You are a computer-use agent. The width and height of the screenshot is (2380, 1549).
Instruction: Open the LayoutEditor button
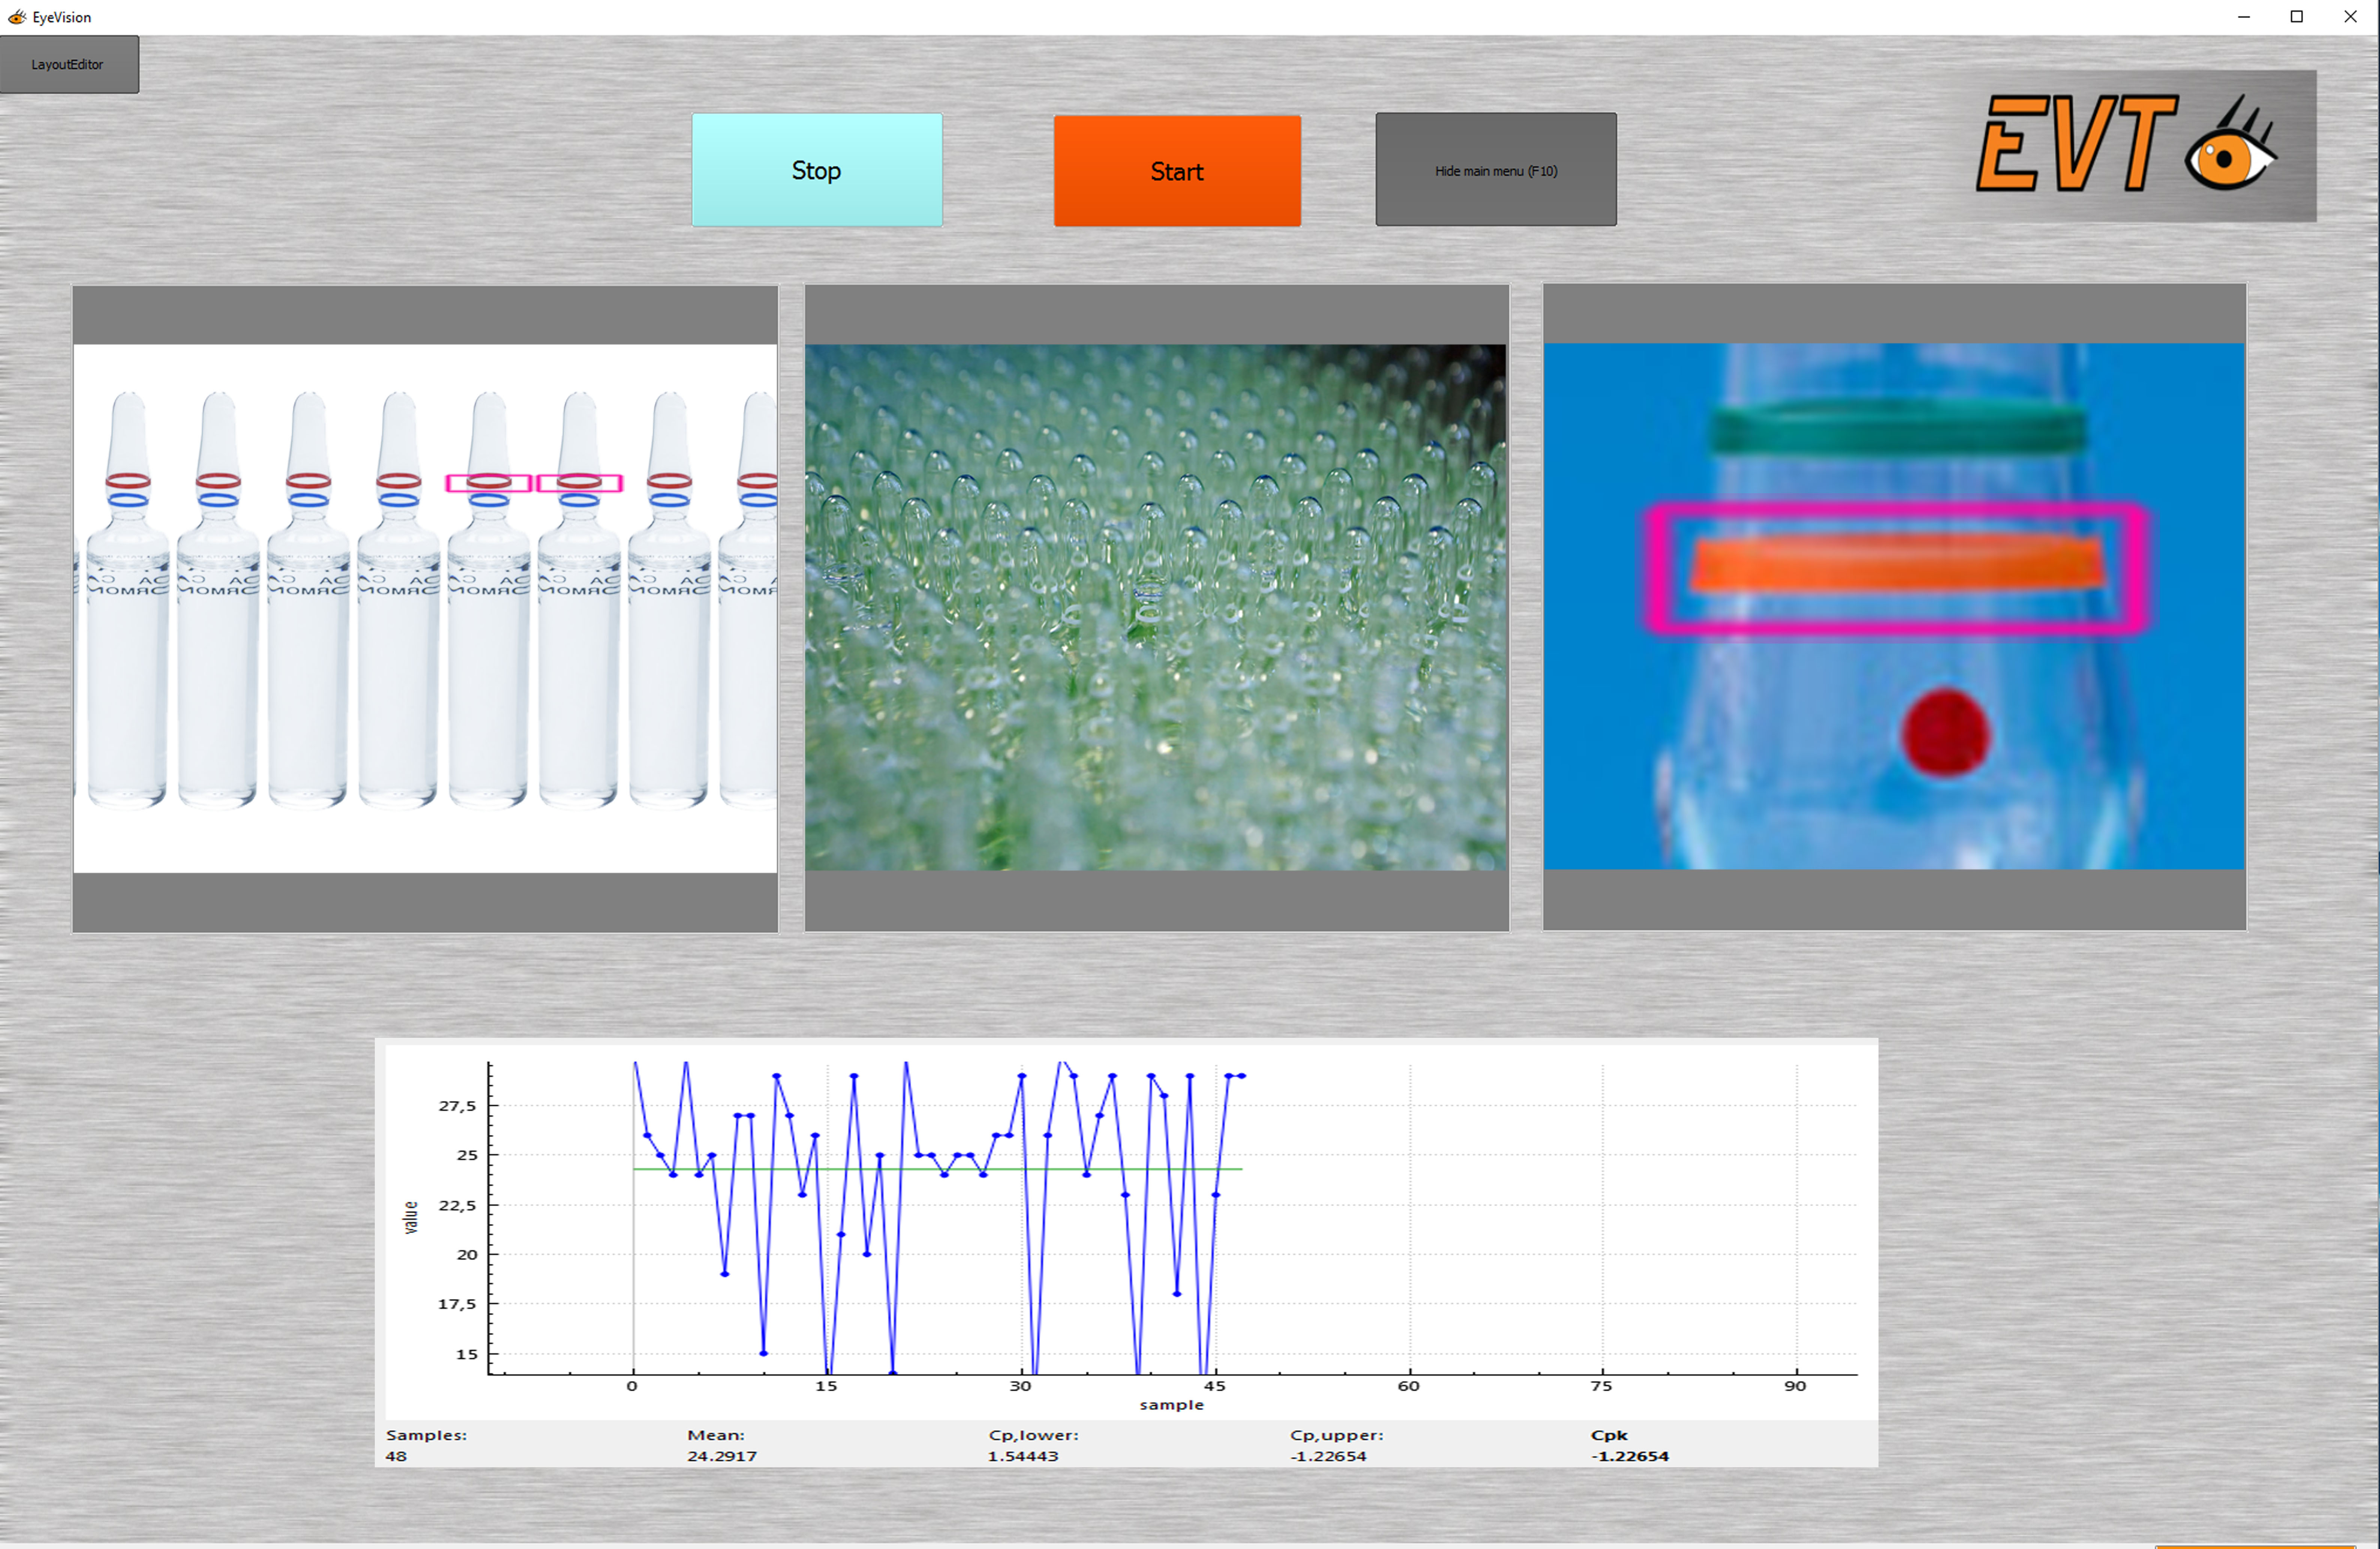68,65
